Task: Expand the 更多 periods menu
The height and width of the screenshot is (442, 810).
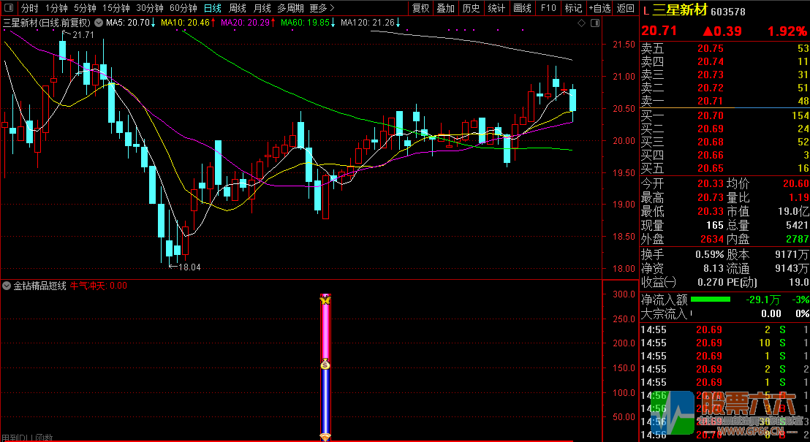Action: [x=318, y=9]
